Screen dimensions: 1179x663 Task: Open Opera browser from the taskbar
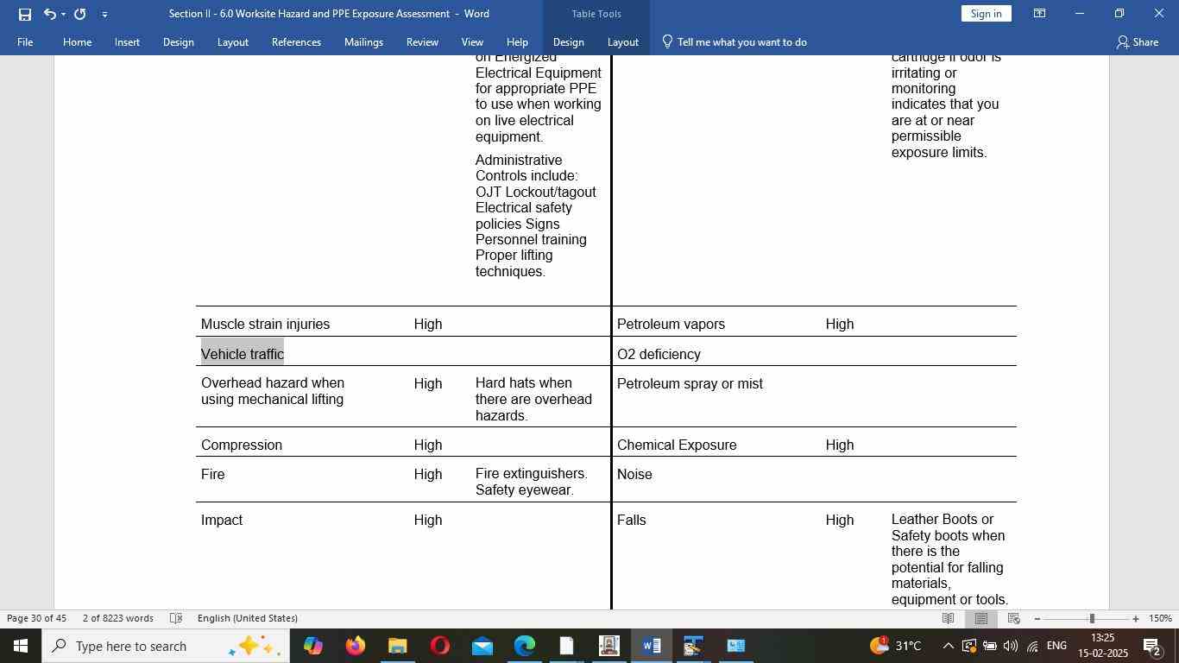[439, 646]
